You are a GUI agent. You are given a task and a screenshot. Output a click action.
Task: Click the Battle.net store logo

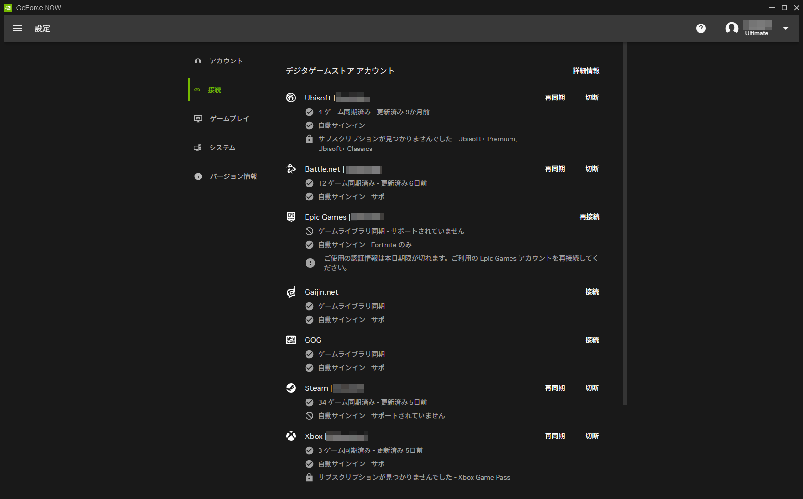click(x=291, y=168)
